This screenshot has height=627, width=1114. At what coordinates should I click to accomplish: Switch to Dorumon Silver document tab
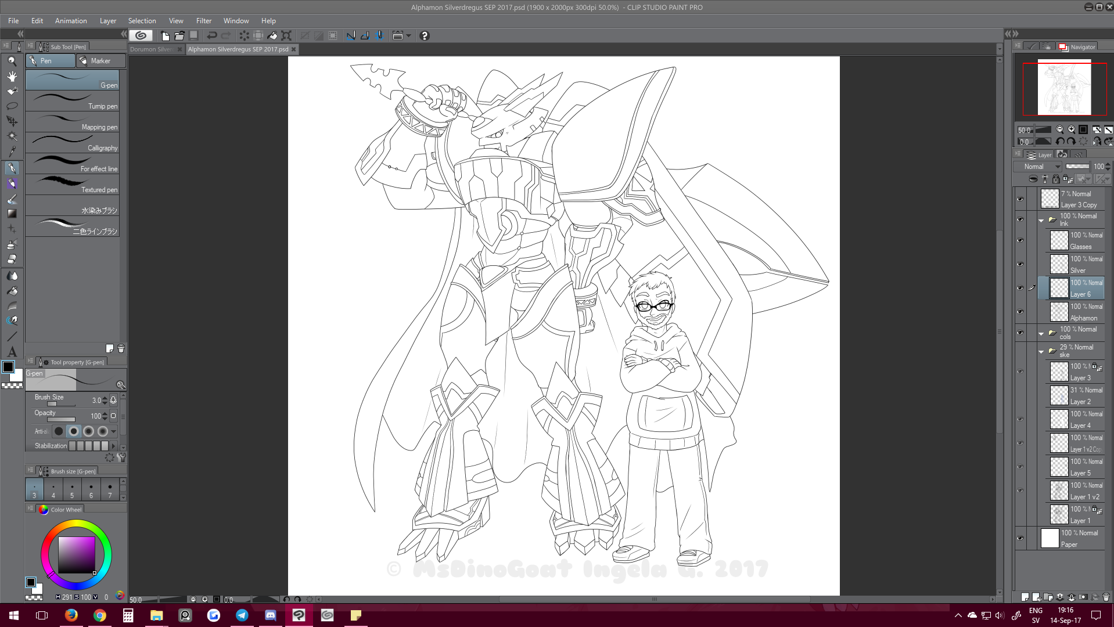click(152, 49)
